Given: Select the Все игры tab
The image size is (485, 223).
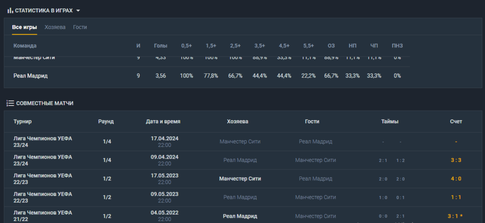Looking at the screenshot, I should (x=25, y=27).
